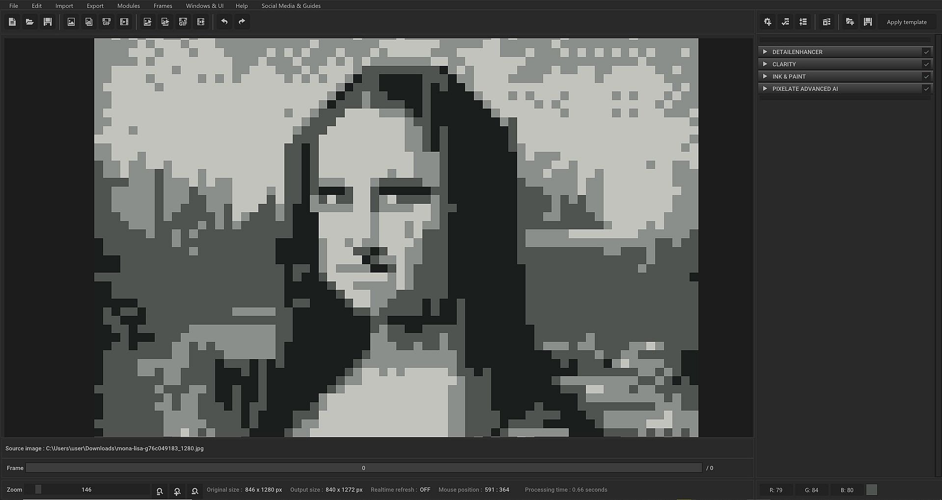The height and width of the screenshot is (500, 942).
Task: Click the DETAILENHANCER module title text
Action: (x=798, y=52)
